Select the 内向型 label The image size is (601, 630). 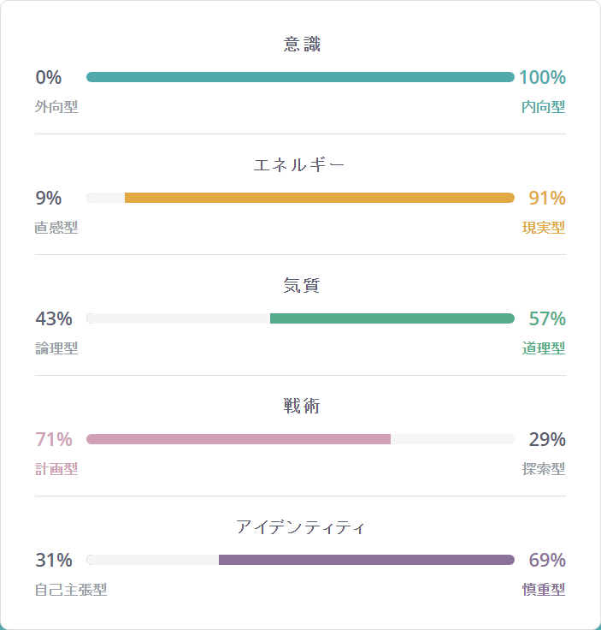pyautogui.click(x=543, y=107)
